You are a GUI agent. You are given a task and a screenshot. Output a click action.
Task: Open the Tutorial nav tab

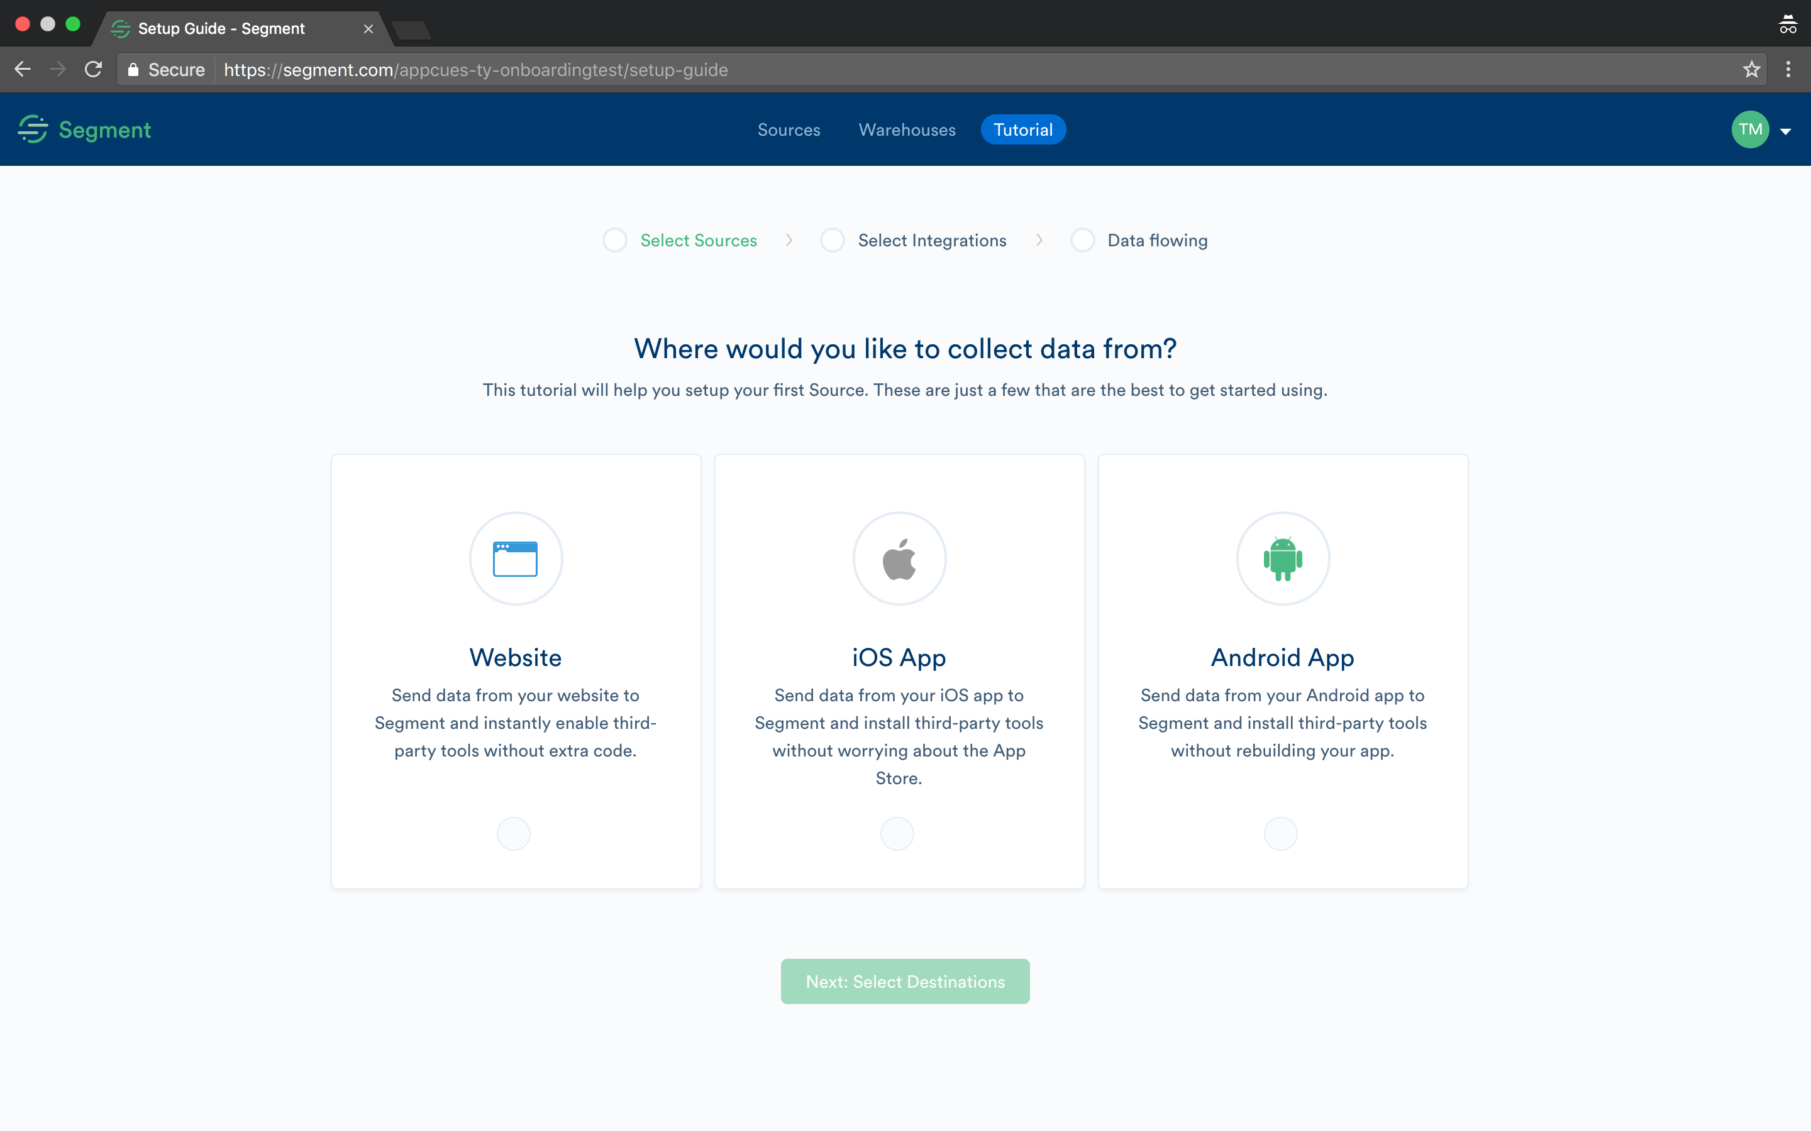coord(1023,129)
